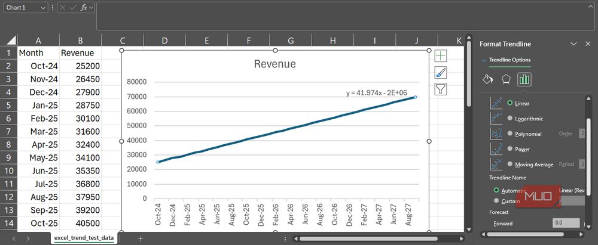
Task: Click the Linear trendline preview icon
Action: point(496,103)
